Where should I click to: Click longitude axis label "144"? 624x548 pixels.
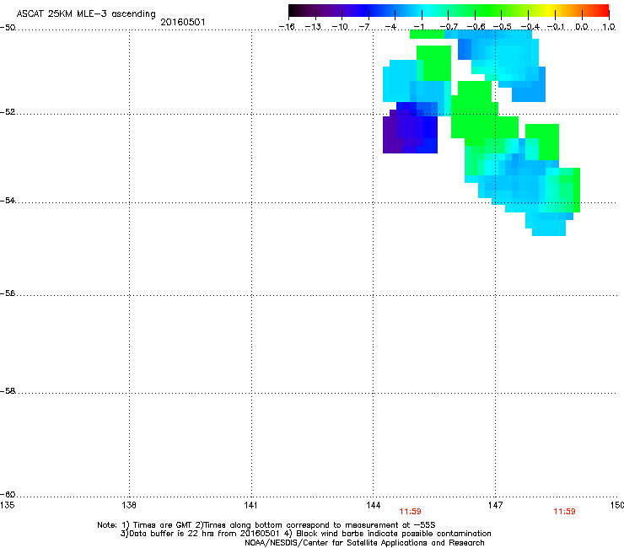373,505
